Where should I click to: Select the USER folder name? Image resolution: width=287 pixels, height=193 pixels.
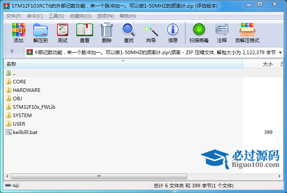pyautogui.click(x=19, y=124)
